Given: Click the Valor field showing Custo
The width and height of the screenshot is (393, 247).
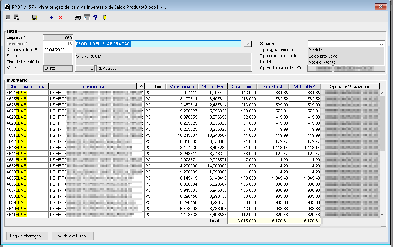Looking at the screenshot, I should pos(58,68).
